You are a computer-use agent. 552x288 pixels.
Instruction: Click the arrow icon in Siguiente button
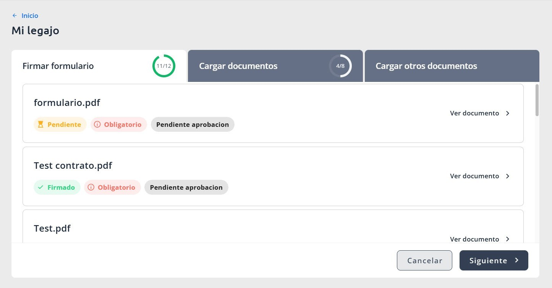[x=516, y=260]
